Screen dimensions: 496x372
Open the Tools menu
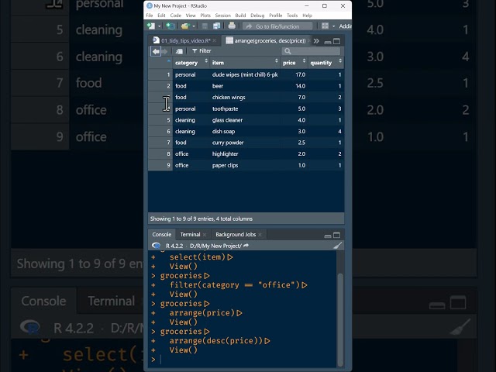pos(292,15)
